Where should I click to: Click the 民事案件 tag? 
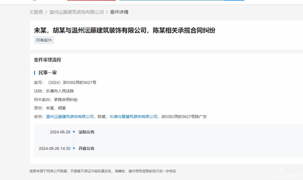[44, 40]
